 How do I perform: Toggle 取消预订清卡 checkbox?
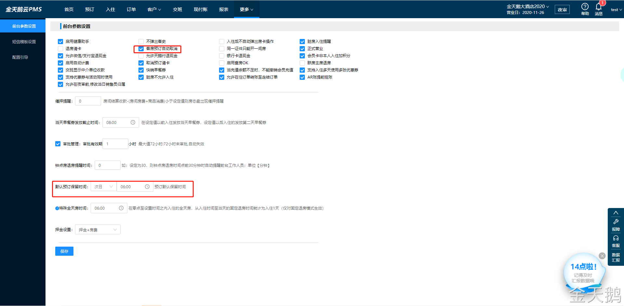[141, 63]
